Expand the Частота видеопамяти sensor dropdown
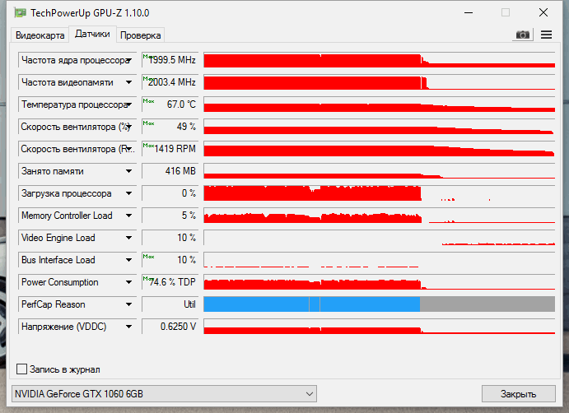This screenshot has height=413, width=569. [128, 82]
